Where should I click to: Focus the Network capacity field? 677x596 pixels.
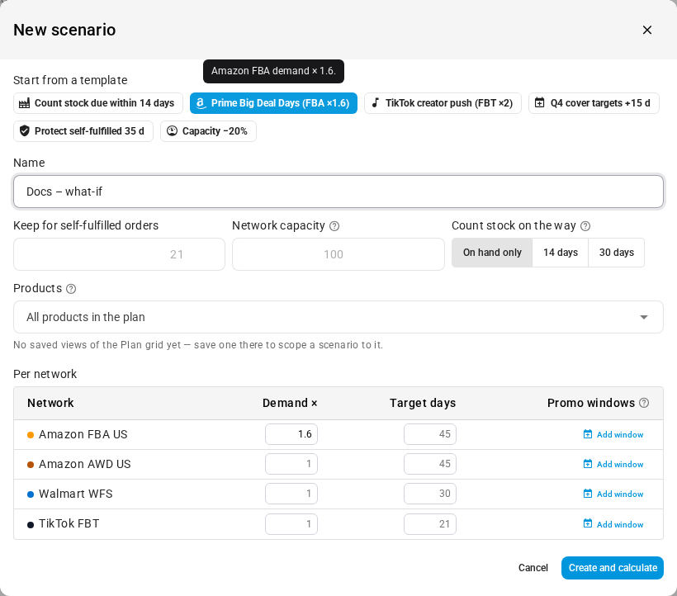[338, 254]
